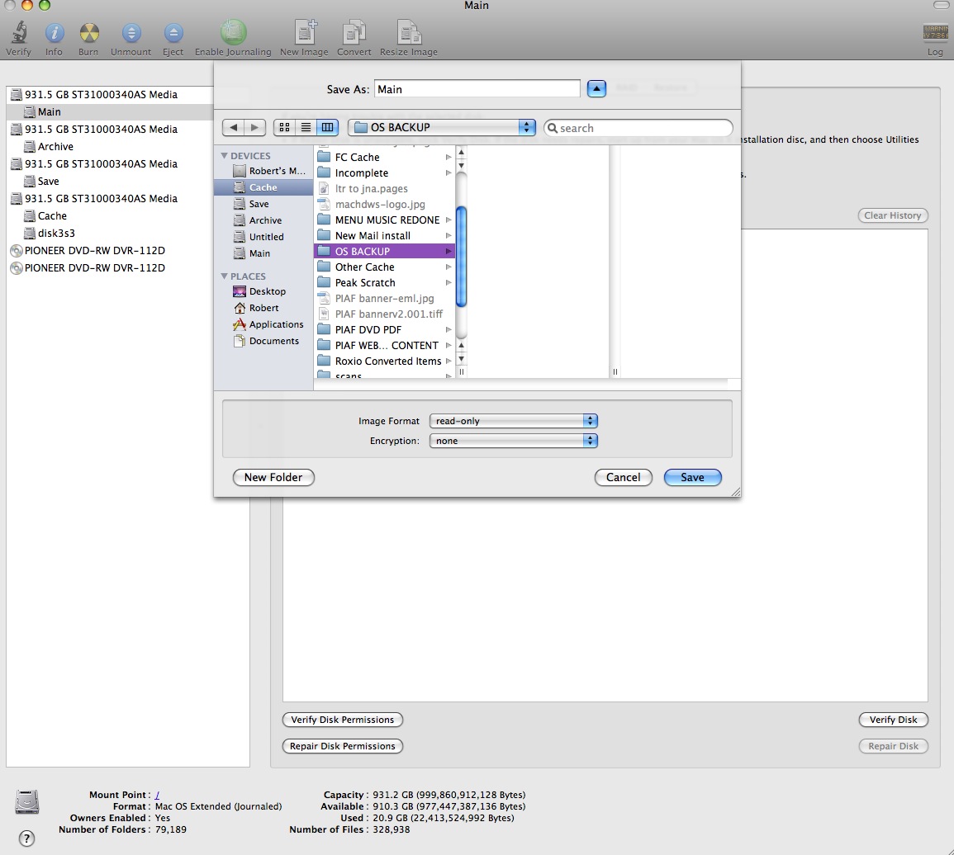Open the Encryption dropdown
The image size is (954, 855).
513,441
